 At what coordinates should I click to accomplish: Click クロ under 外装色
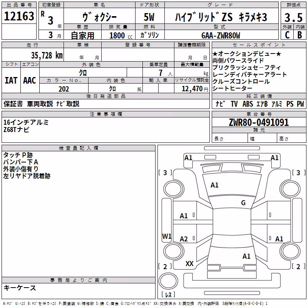click(x=83, y=73)
